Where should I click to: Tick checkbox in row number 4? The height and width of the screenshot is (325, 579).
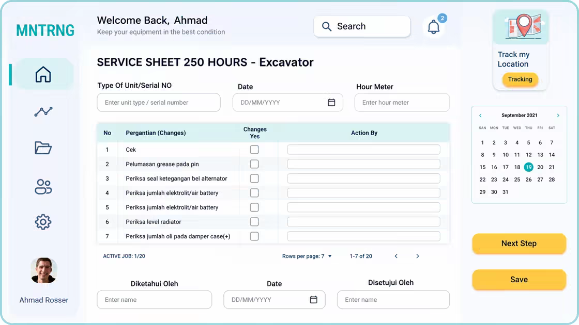point(254,193)
